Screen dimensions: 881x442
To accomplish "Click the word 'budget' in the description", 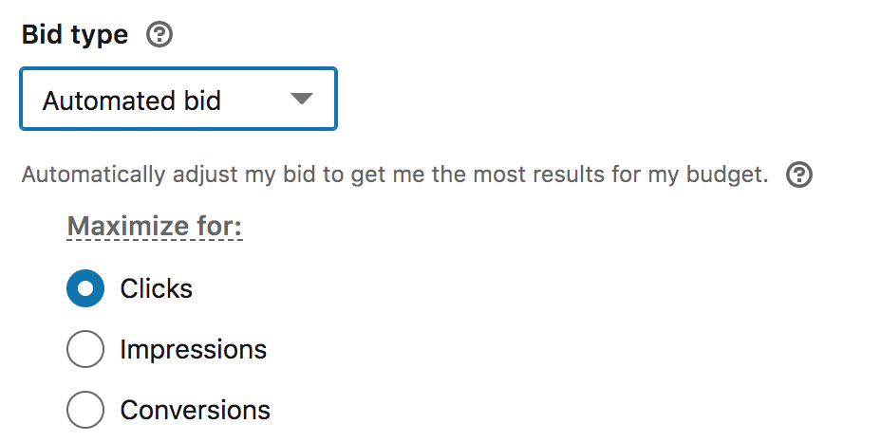I will click(731, 175).
